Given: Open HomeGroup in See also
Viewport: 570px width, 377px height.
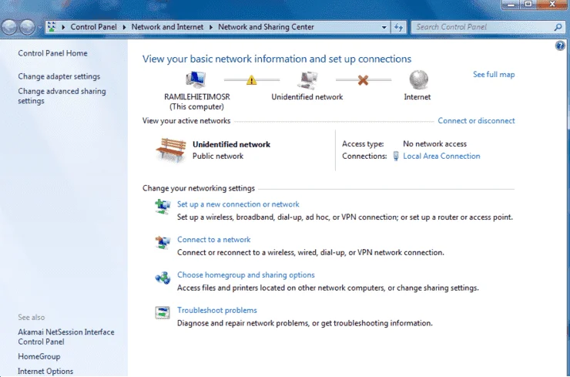Looking at the screenshot, I should click(x=39, y=357).
